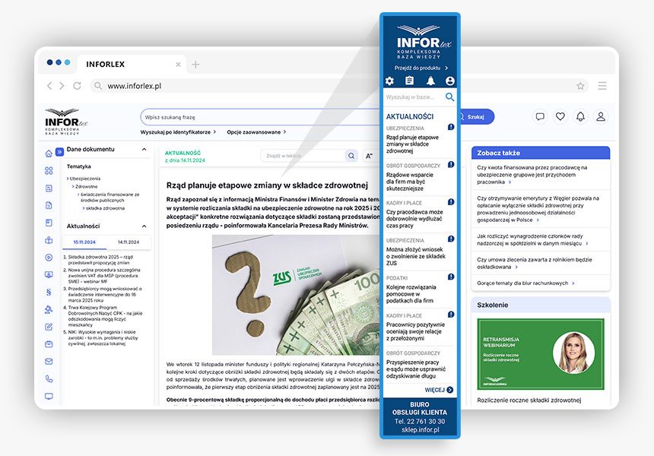
Task: Click the magnifier icon beside 'Znajdź w tekście'
Action: pos(351,156)
